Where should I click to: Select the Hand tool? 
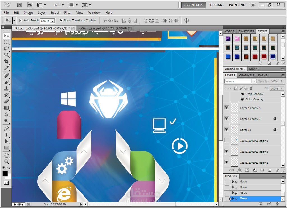pos(7,155)
